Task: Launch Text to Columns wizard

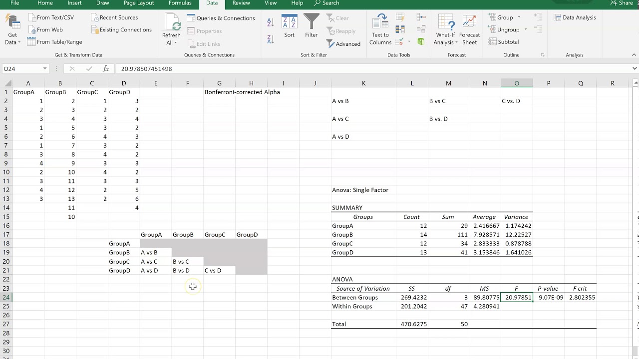Action: 380,29
